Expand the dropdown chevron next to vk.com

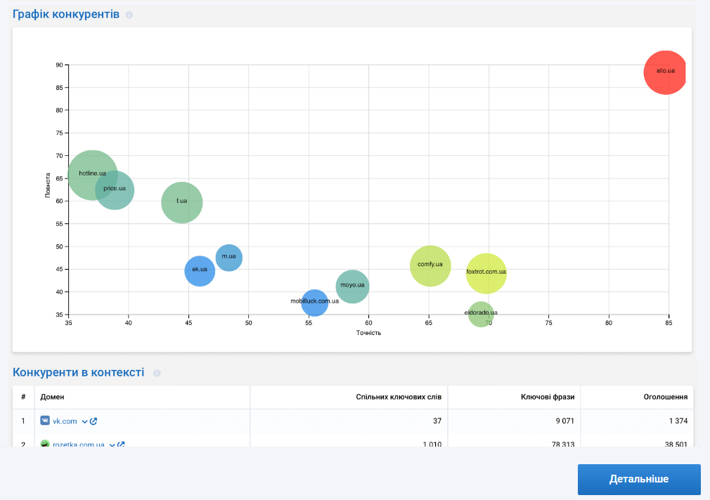click(x=84, y=421)
